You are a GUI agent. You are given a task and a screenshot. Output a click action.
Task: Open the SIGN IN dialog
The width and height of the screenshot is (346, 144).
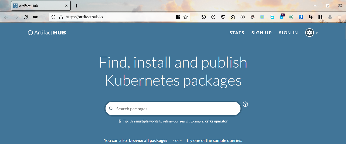[x=288, y=33]
